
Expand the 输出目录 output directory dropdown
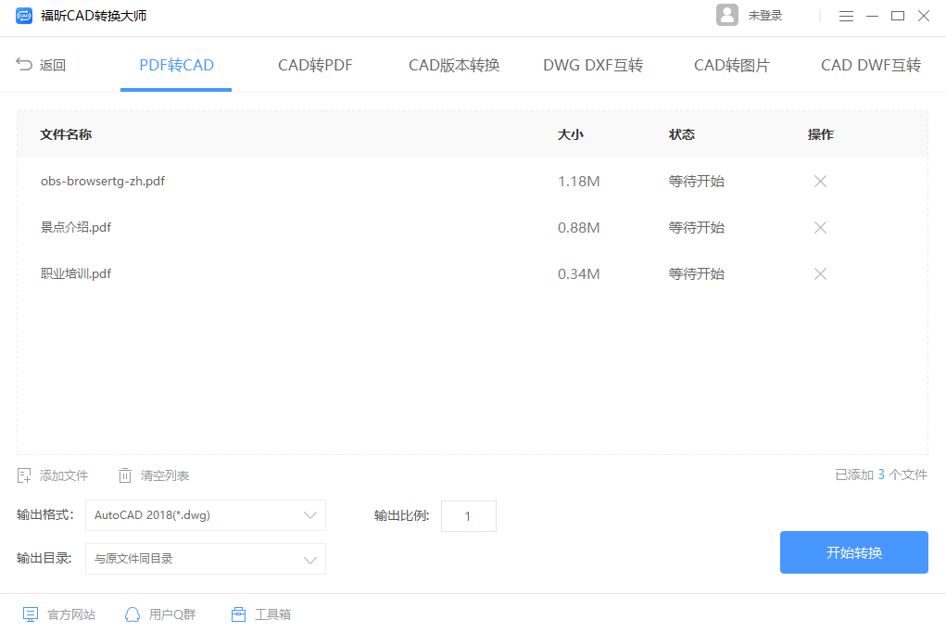click(x=310, y=559)
